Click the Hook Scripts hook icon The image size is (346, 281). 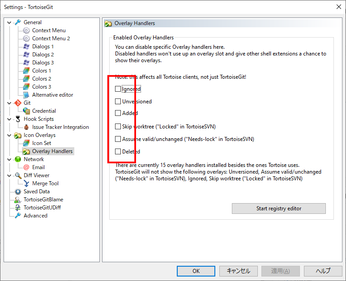tap(18, 119)
